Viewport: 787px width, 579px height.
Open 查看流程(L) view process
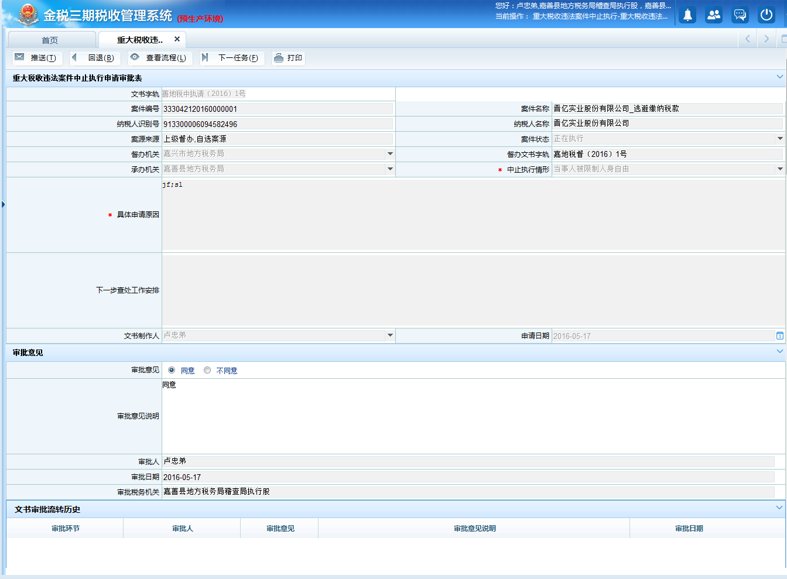coord(160,58)
